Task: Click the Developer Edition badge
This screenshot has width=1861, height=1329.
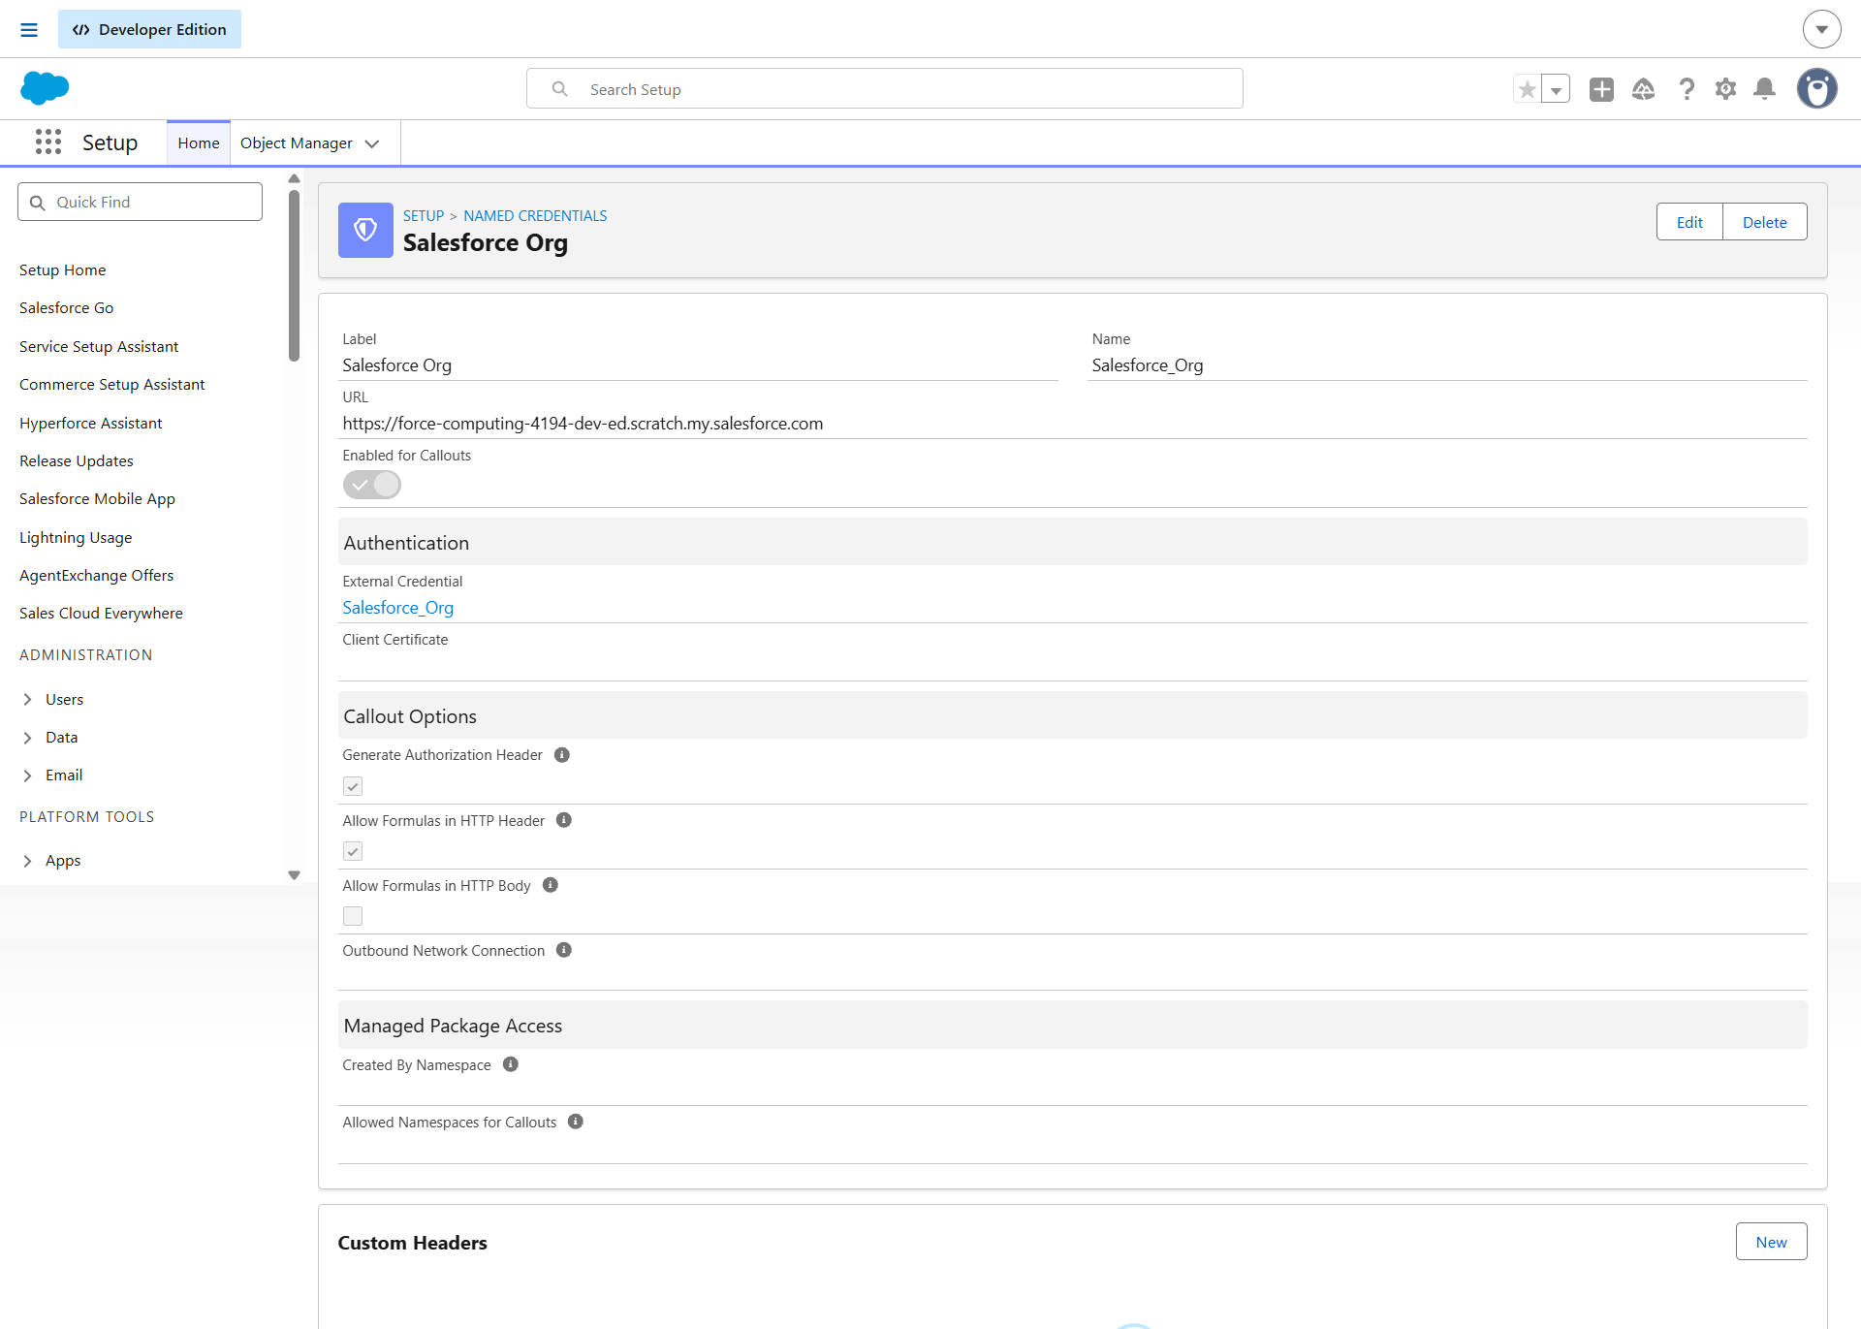Action: (x=149, y=29)
